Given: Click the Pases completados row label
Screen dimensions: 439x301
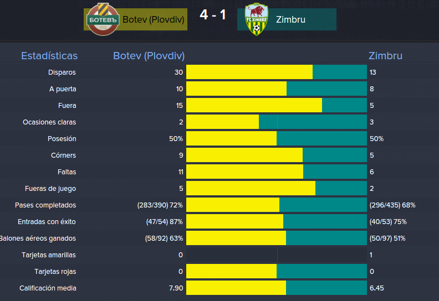Looking at the screenshot, I should tap(45, 205).
